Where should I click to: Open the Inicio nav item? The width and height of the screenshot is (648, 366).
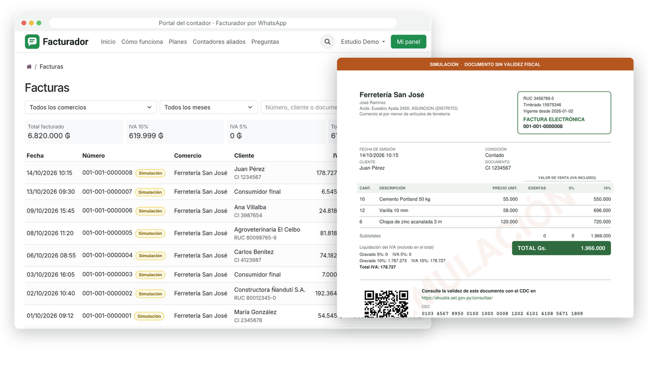coord(108,42)
